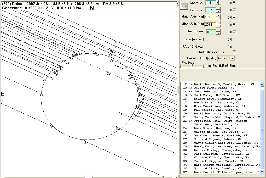Select observer row 15 Paul Maley

(x=220, y=95)
